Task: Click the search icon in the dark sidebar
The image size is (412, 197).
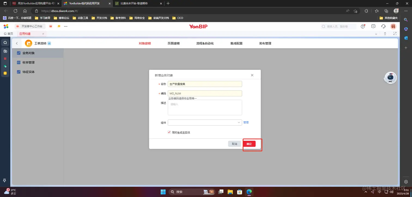Action: pos(5,42)
